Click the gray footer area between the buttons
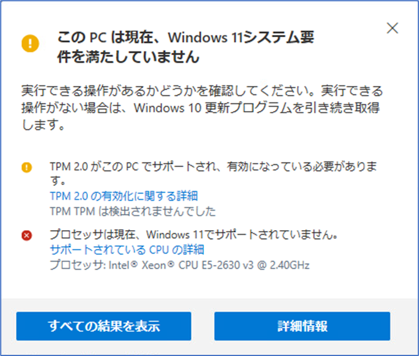The height and width of the screenshot is (356, 419). tap(202, 326)
